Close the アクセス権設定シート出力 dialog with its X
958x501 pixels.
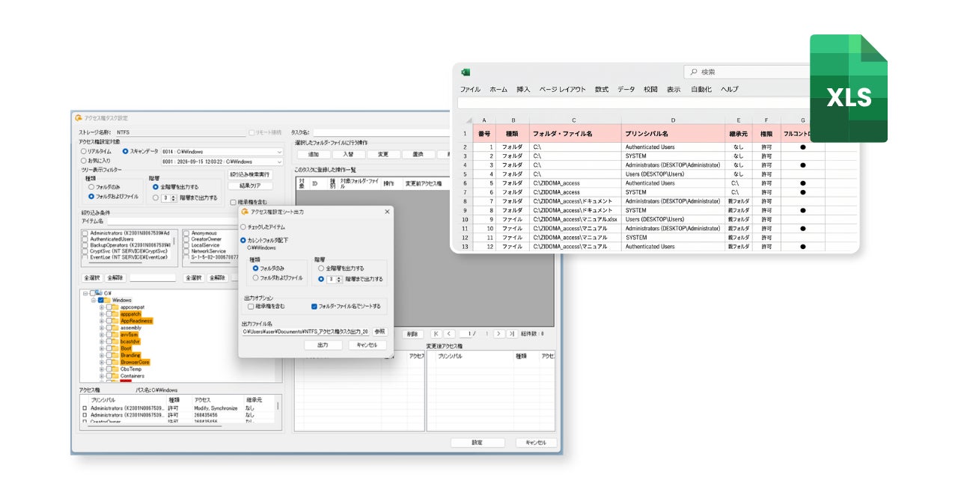387,212
